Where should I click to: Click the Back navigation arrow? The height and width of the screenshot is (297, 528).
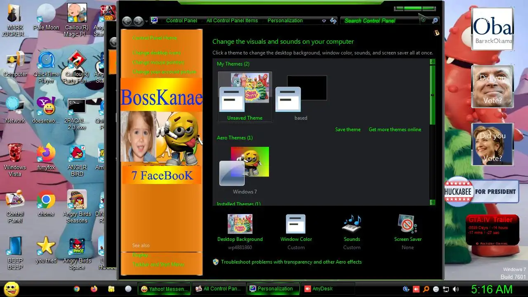(x=127, y=21)
